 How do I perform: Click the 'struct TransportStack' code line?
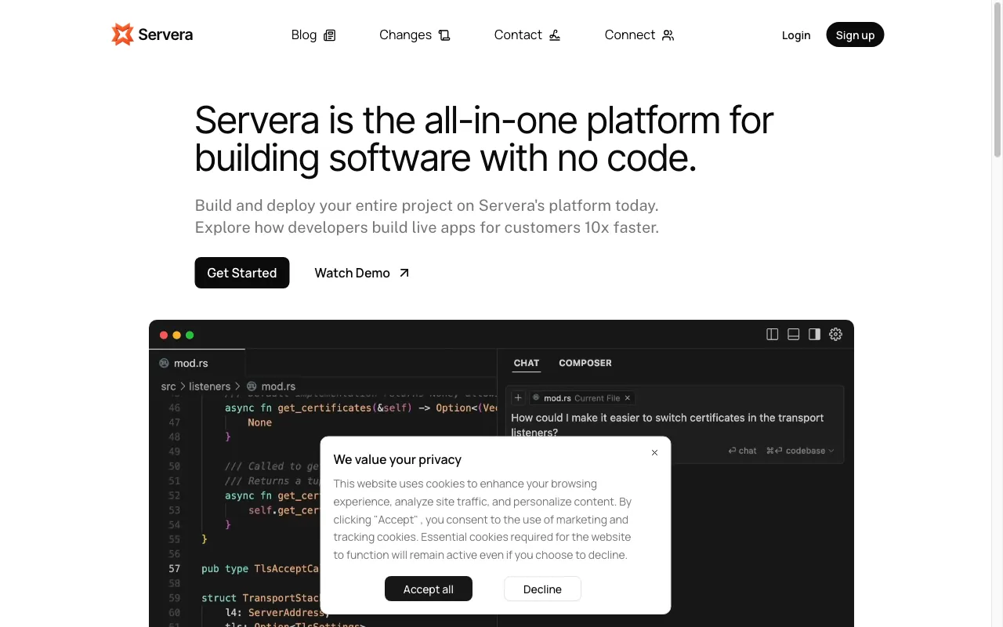coord(261,598)
